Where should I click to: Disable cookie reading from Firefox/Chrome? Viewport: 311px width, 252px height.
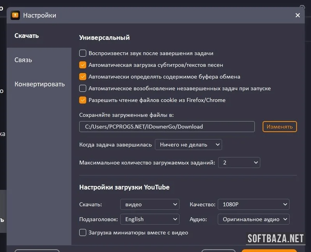pos(83,100)
